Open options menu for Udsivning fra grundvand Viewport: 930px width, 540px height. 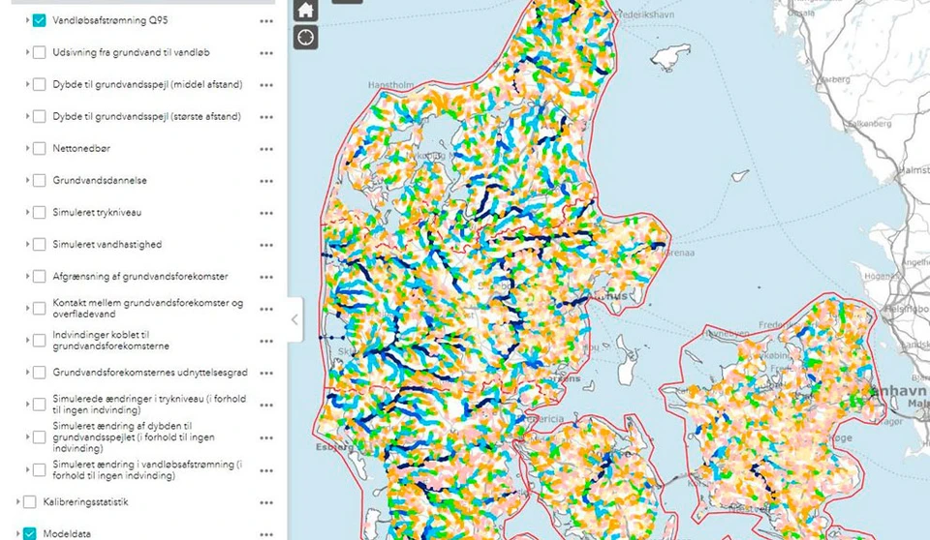[266, 53]
